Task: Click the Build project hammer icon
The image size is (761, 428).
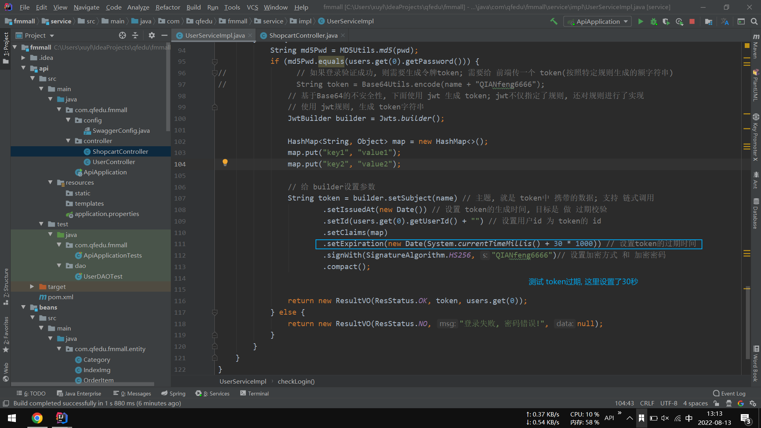Action: [x=554, y=21]
